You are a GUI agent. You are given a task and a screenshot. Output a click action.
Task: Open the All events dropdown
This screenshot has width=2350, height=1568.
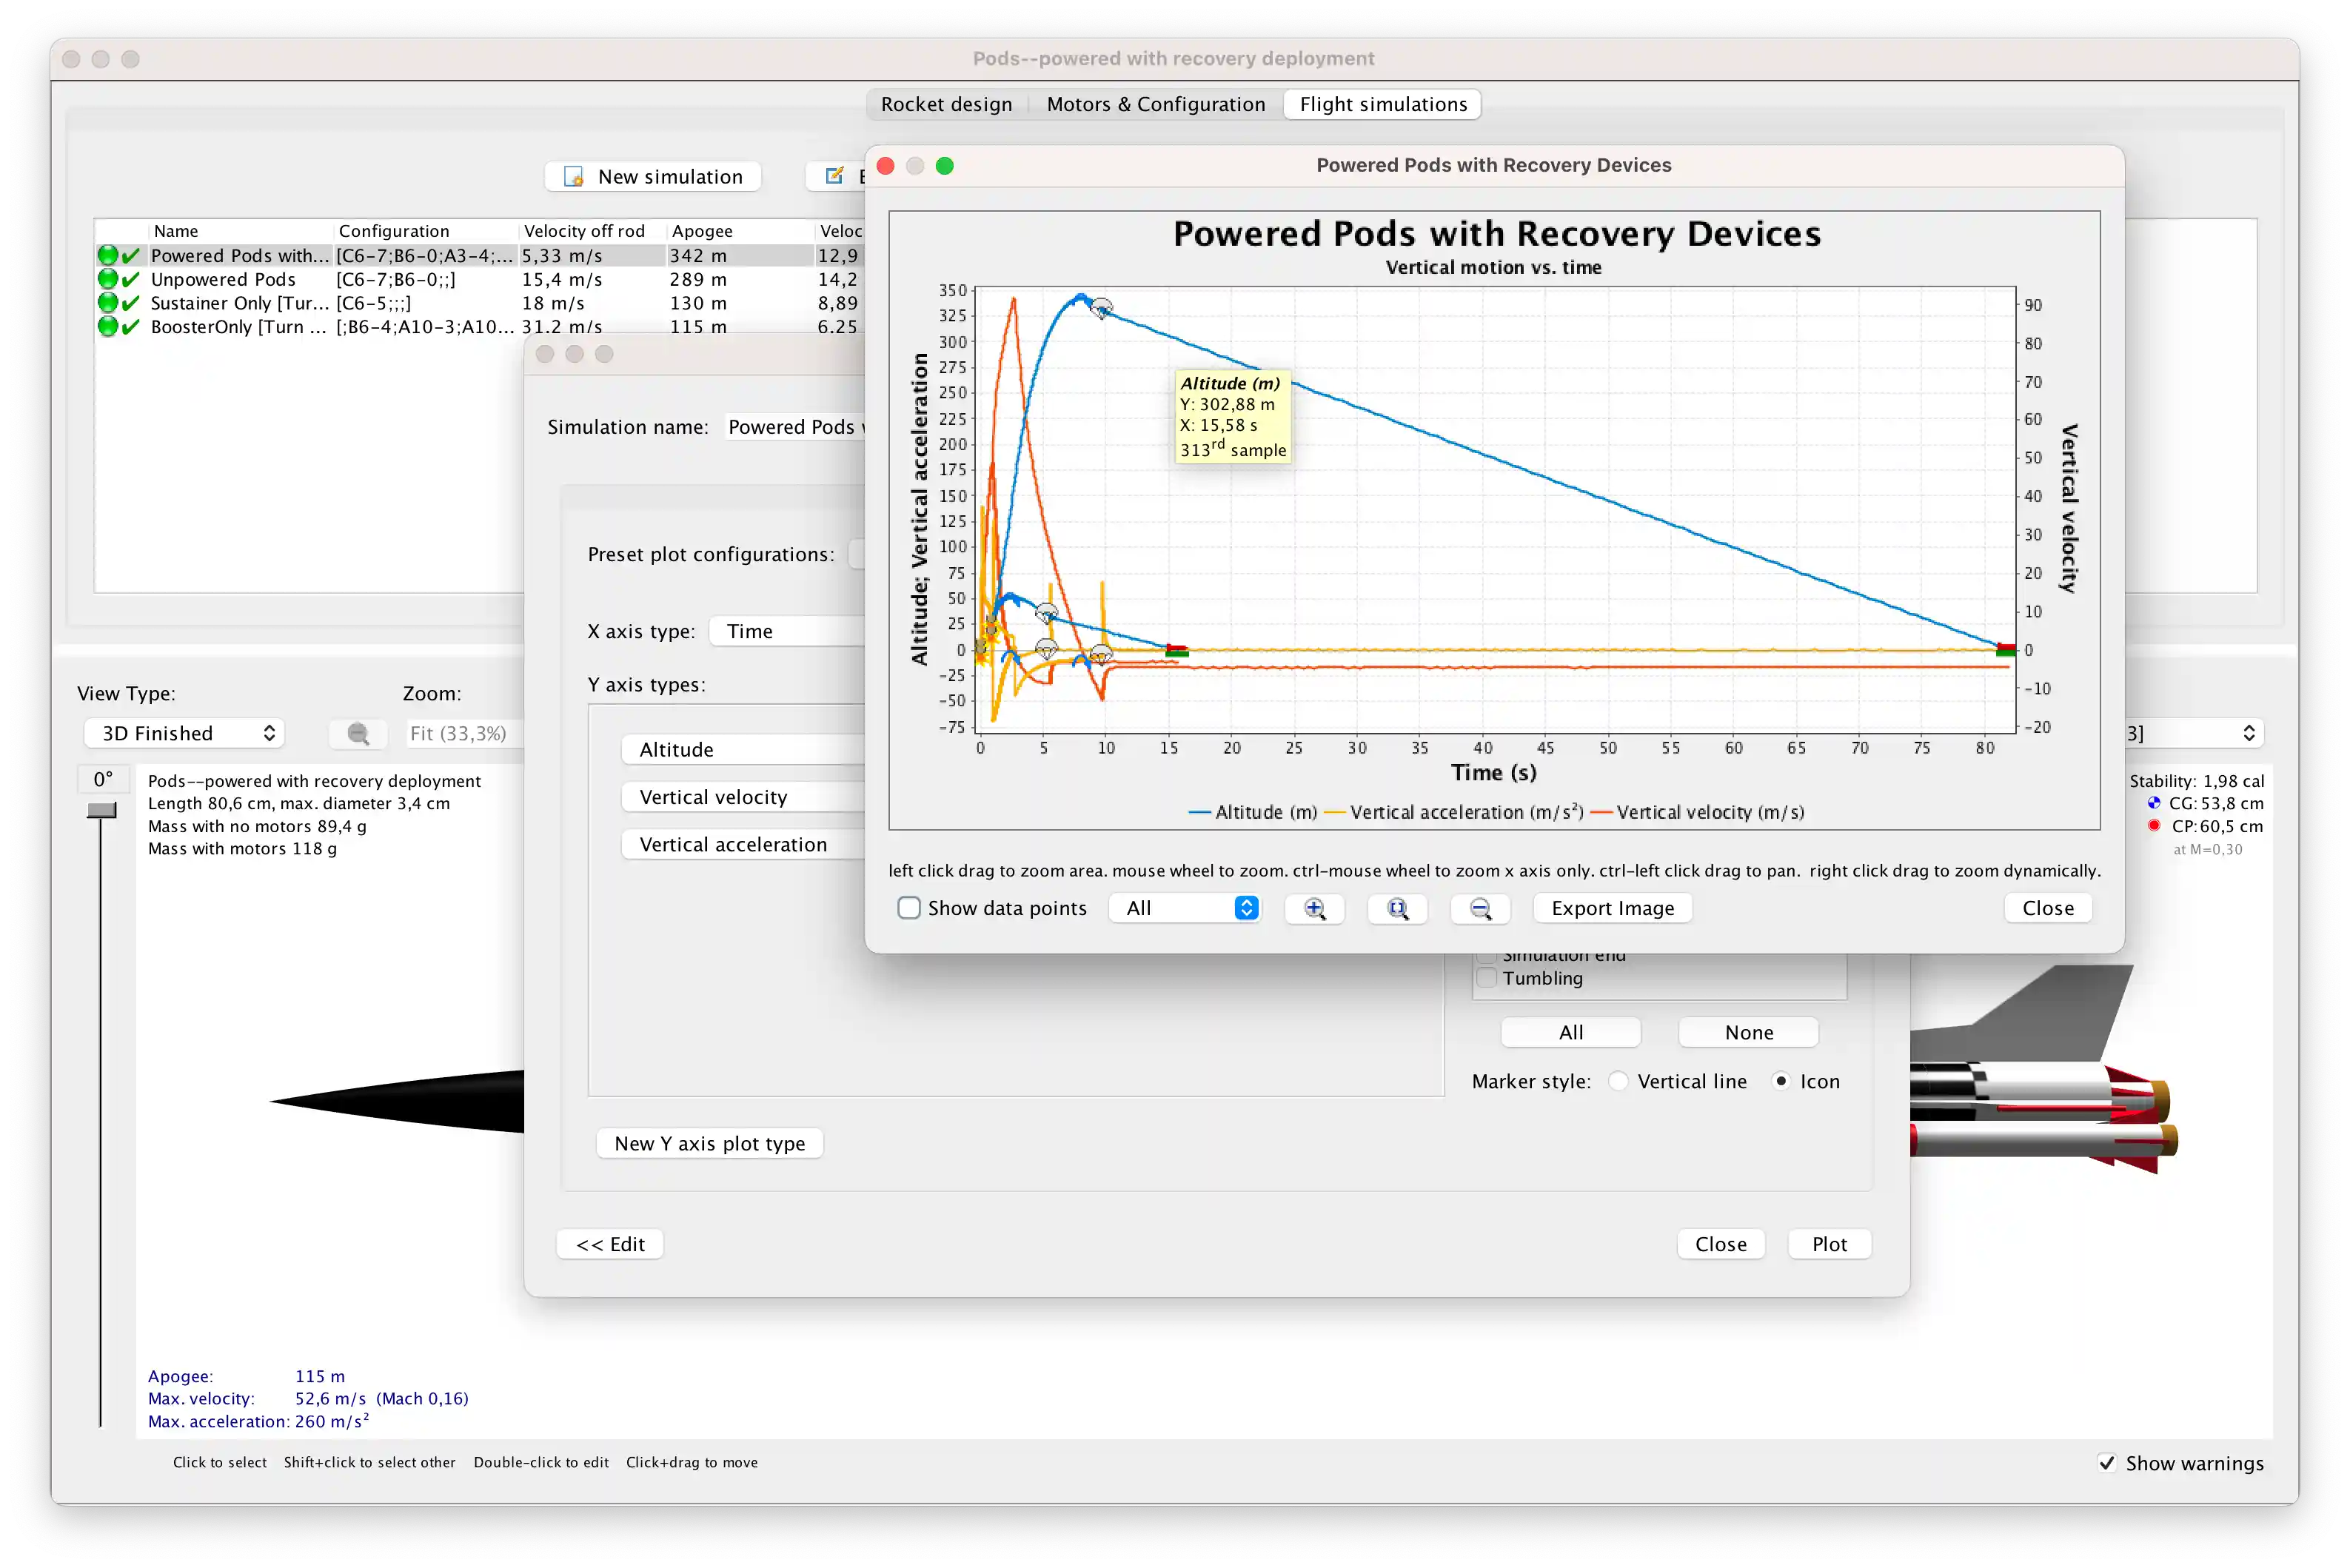point(1185,907)
